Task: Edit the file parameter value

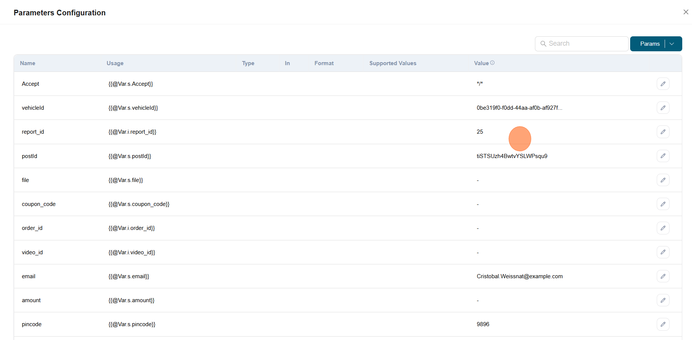Action: (x=663, y=180)
